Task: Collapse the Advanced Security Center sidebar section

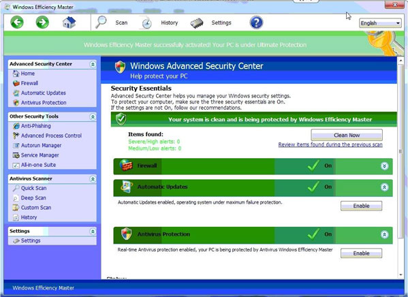Action: [x=93, y=64]
